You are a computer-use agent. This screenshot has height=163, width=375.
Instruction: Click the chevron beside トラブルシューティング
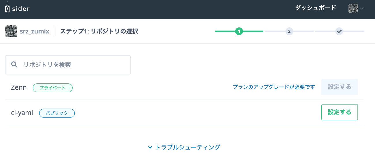coord(150,147)
